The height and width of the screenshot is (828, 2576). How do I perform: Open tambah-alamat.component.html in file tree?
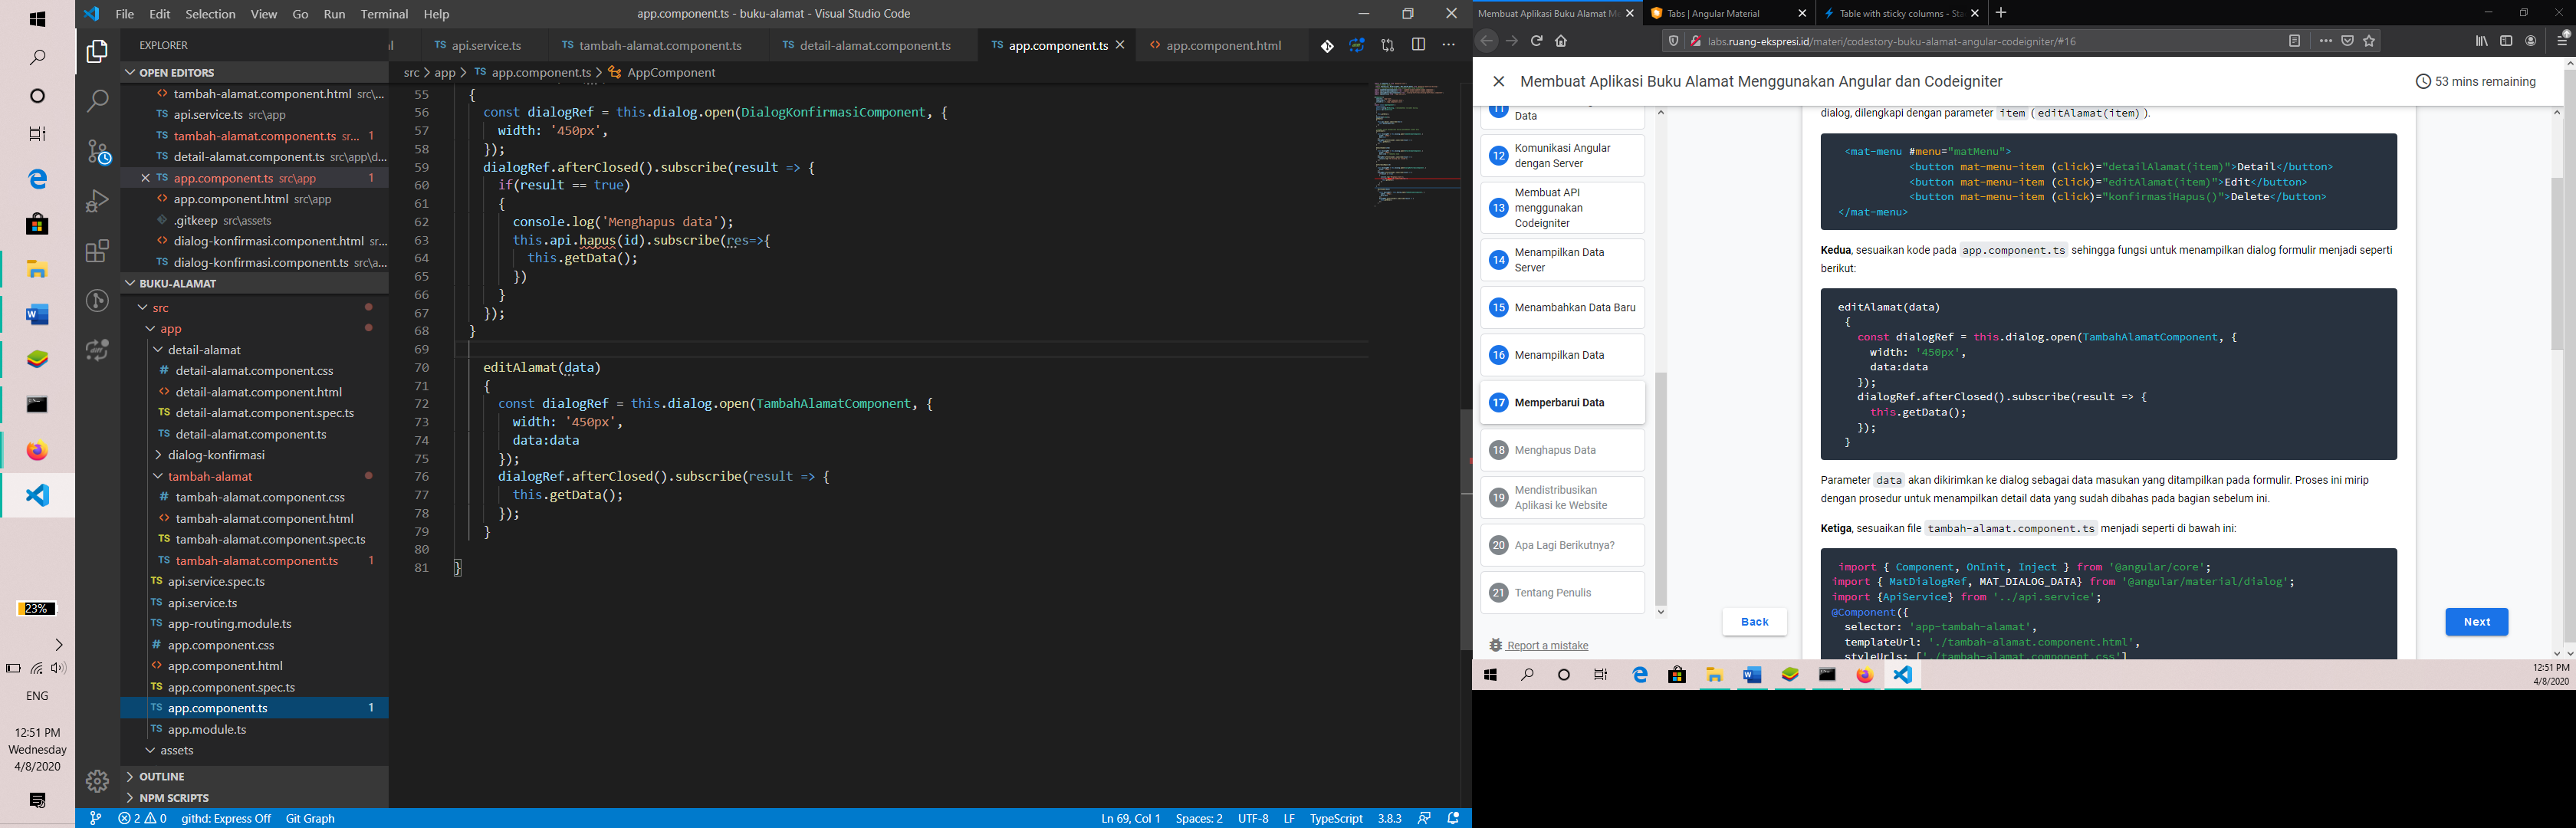pos(265,519)
